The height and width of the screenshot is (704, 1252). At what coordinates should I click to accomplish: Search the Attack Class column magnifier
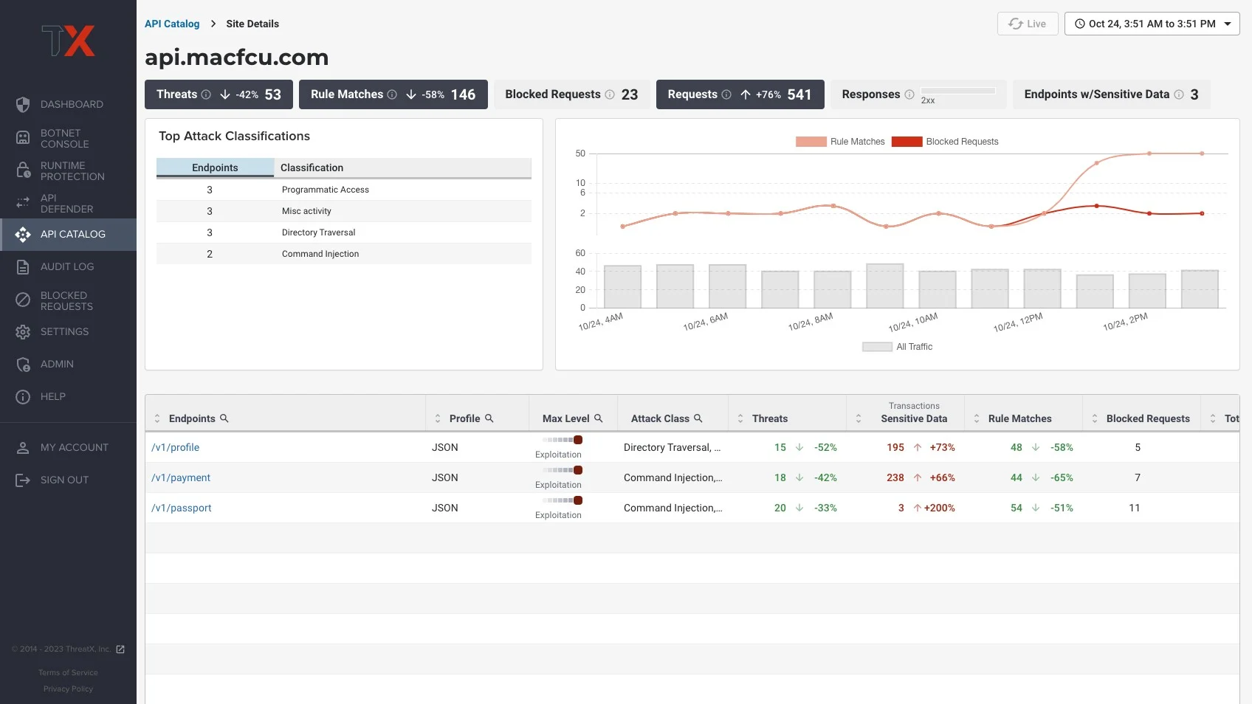pos(698,418)
